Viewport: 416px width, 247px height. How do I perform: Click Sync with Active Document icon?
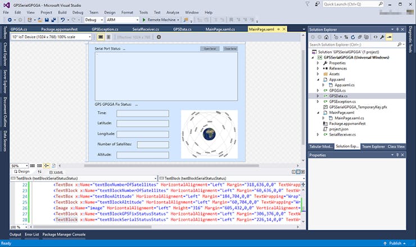tap(346, 37)
